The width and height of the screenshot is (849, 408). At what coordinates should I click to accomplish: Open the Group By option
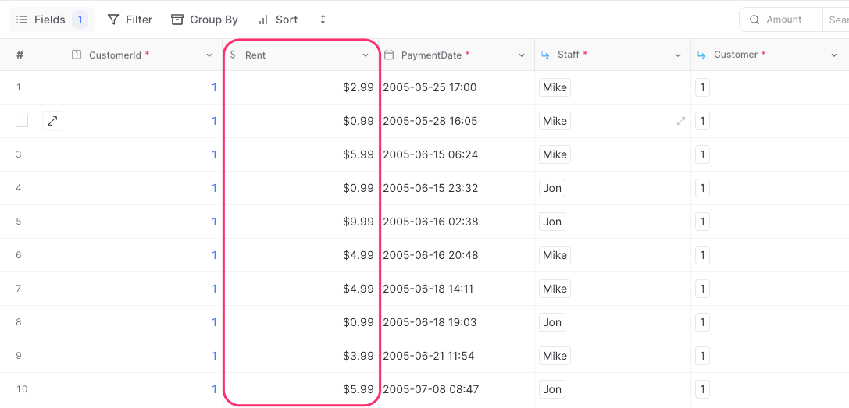coord(205,20)
